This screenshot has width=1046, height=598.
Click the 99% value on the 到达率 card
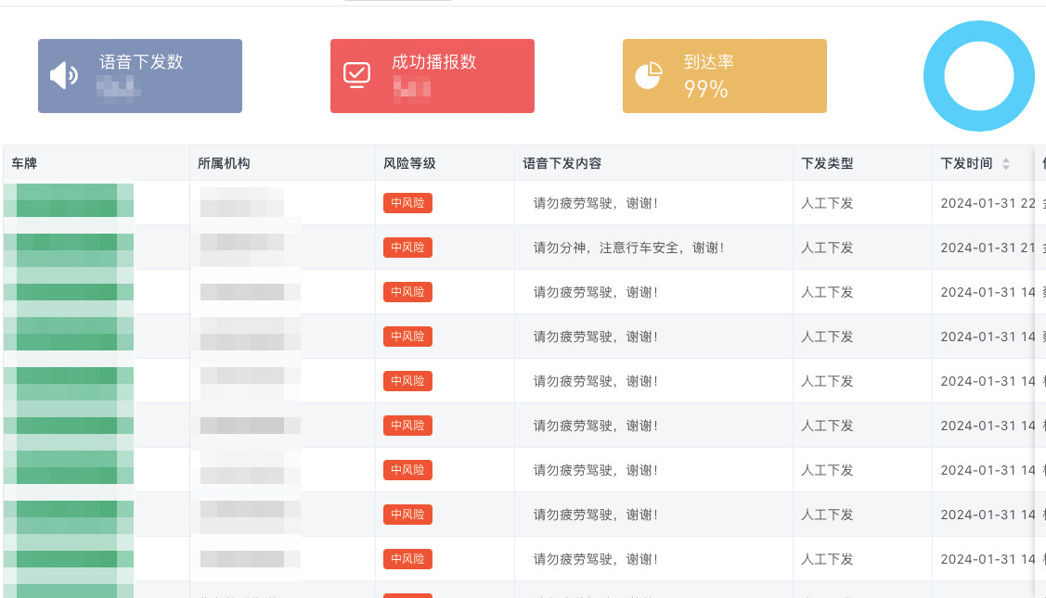[705, 89]
